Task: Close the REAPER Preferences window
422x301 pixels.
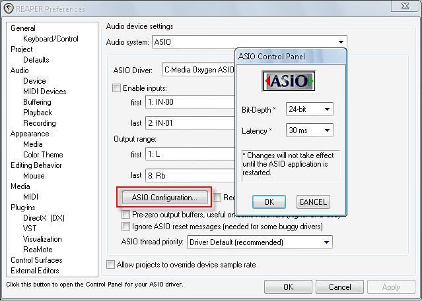Action: 405,6
